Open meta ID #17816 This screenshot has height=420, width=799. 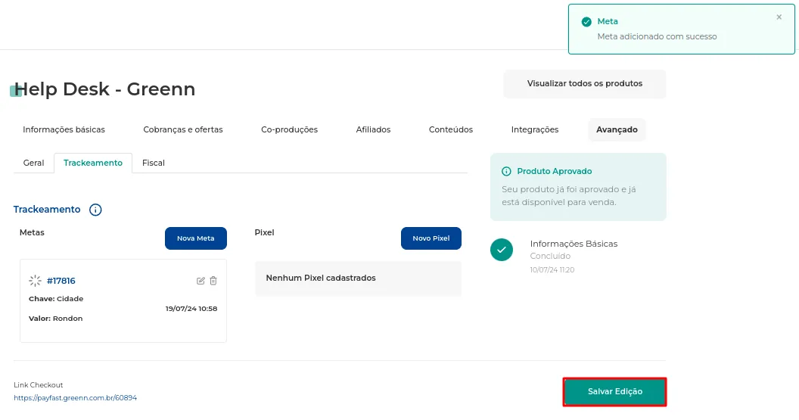pos(61,281)
